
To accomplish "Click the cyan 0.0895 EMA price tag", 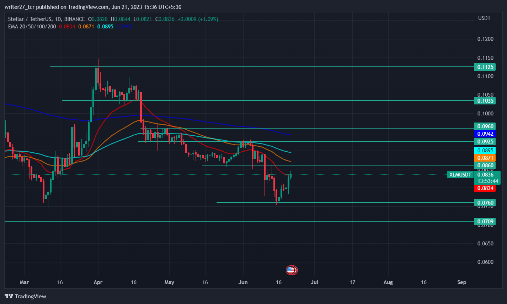I will [x=485, y=150].
